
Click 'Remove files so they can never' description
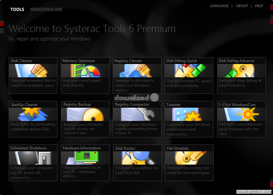pos(188,170)
